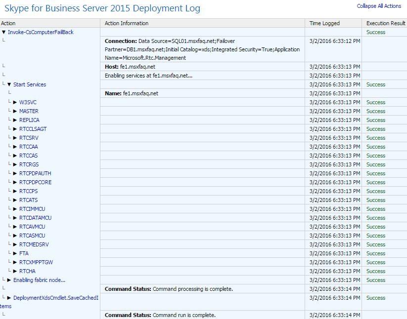
Task: Click the RTCCPS service name
Action: pyautogui.click(x=29, y=191)
